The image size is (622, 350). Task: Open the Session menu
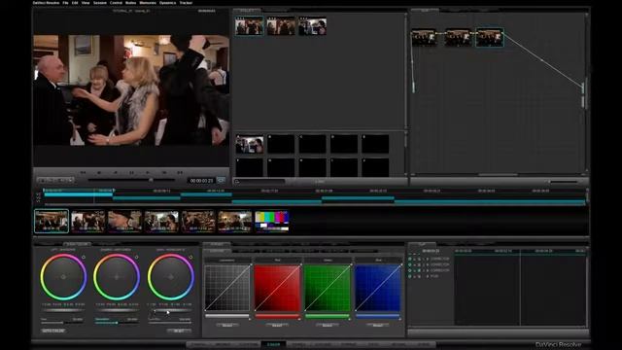pos(99,3)
